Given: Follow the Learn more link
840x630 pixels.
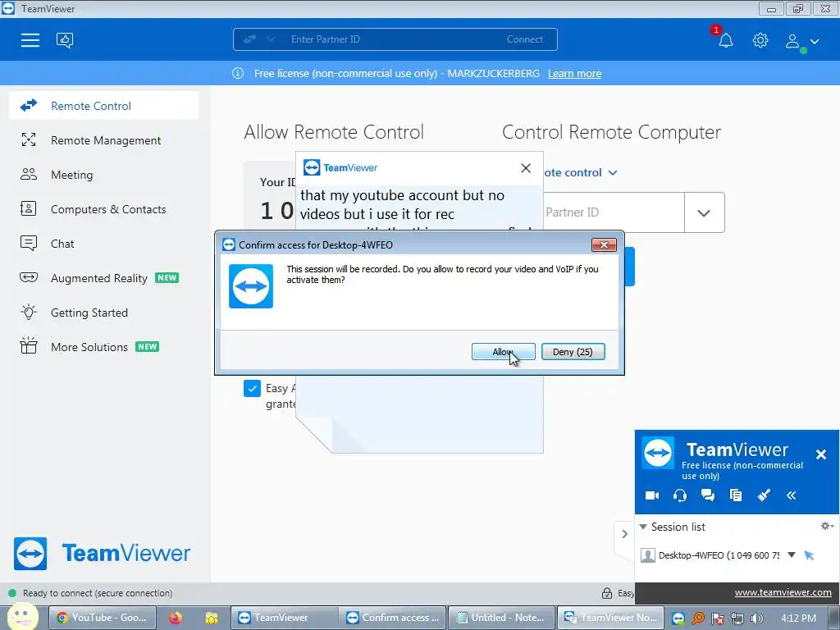Looking at the screenshot, I should [574, 73].
